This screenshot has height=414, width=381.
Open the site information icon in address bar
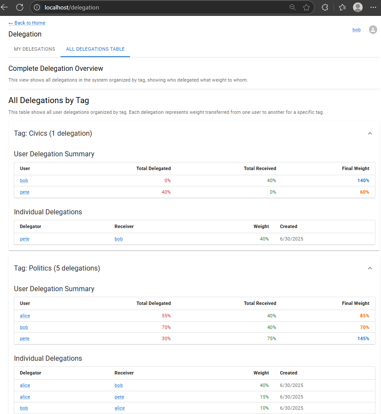(x=37, y=7)
